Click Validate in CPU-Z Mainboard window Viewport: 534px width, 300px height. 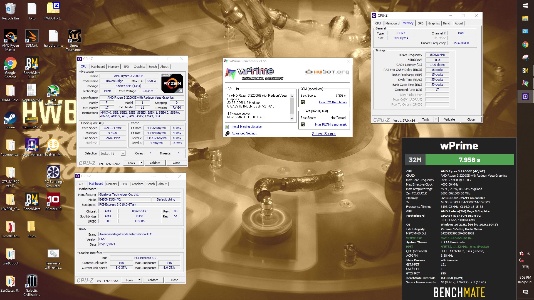click(153, 280)
